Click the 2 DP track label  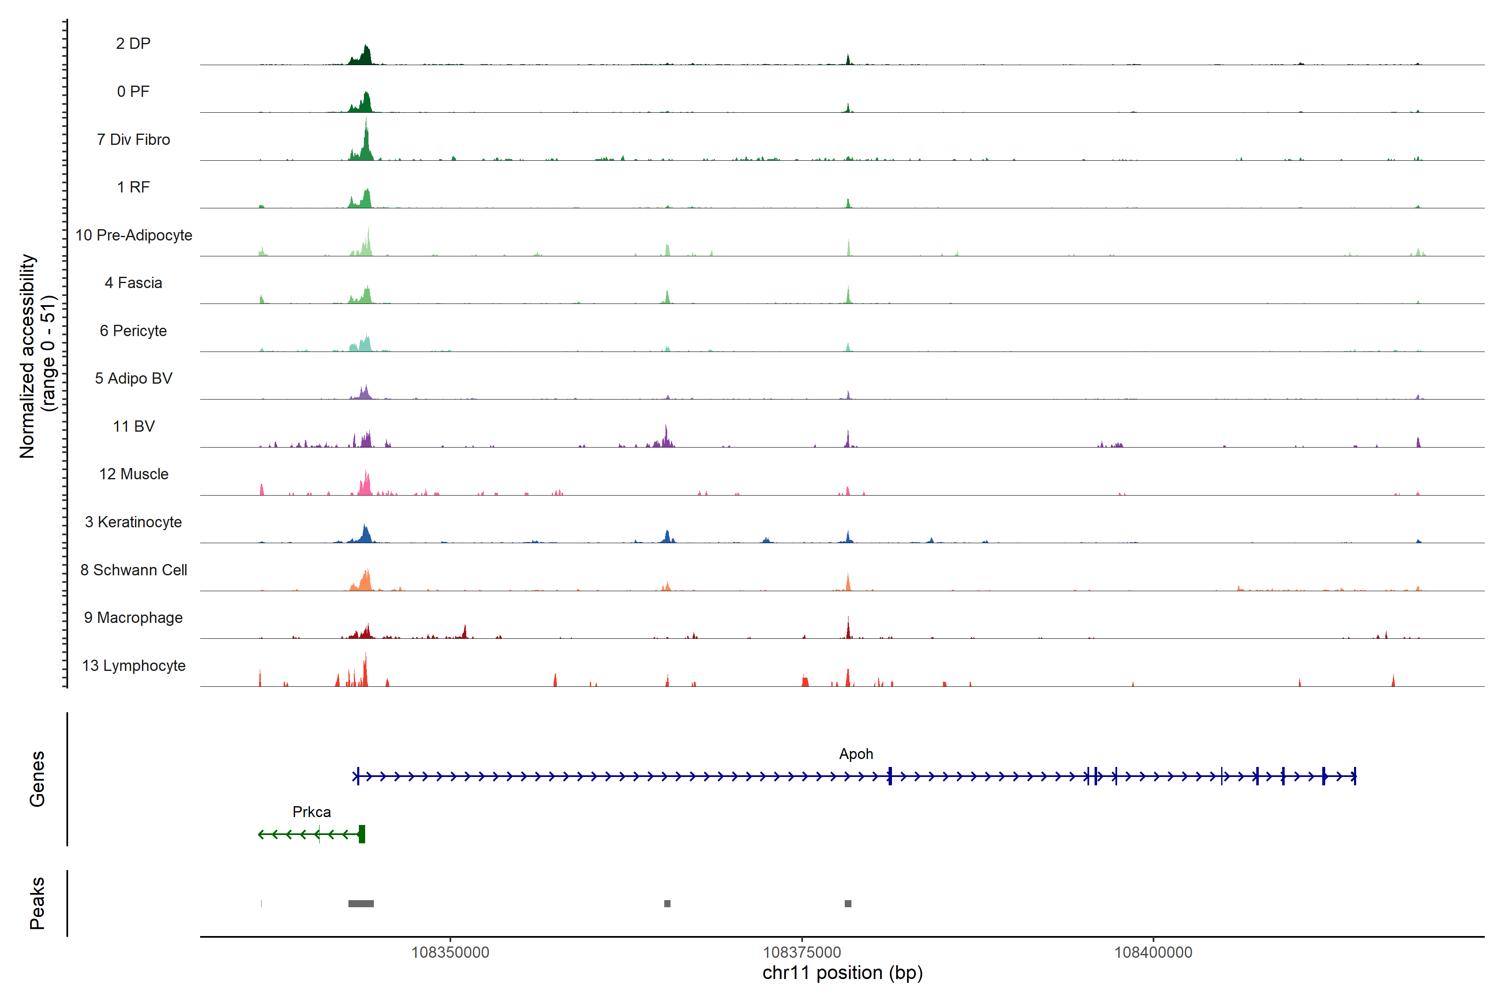point(133,43)
